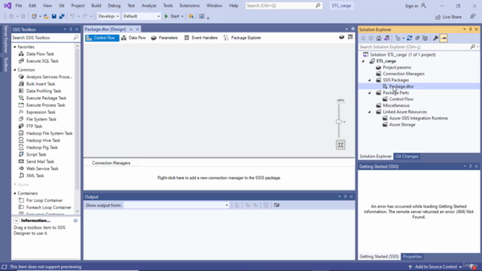This screenshot has height=271, width=482.
Task: Open the Default platform dropdown
Action: click(x=141, y=17)
